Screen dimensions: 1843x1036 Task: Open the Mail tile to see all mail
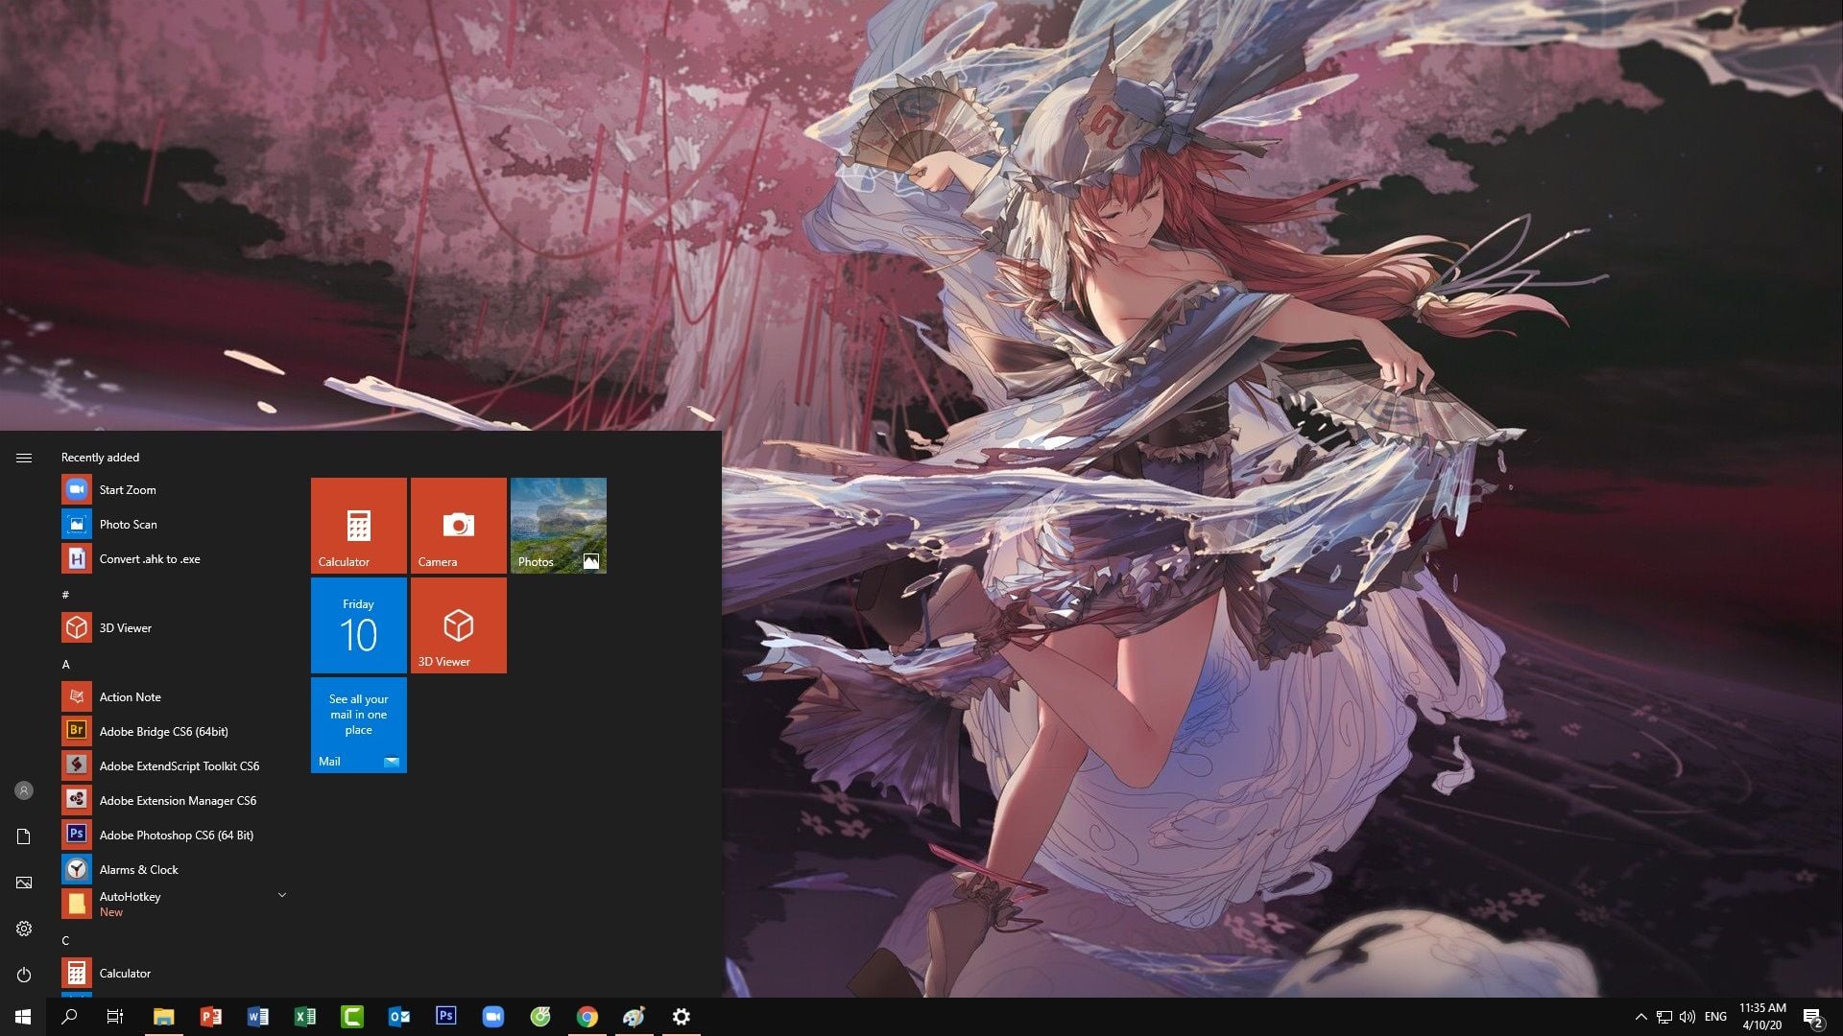pyautogui.click(x=358, y=724)
